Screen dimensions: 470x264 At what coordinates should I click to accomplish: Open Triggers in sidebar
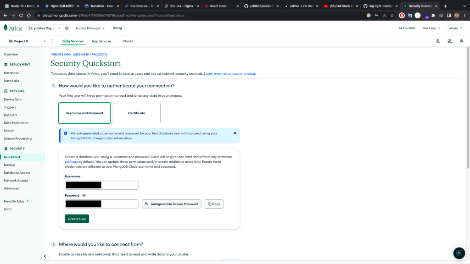(10, 107)
